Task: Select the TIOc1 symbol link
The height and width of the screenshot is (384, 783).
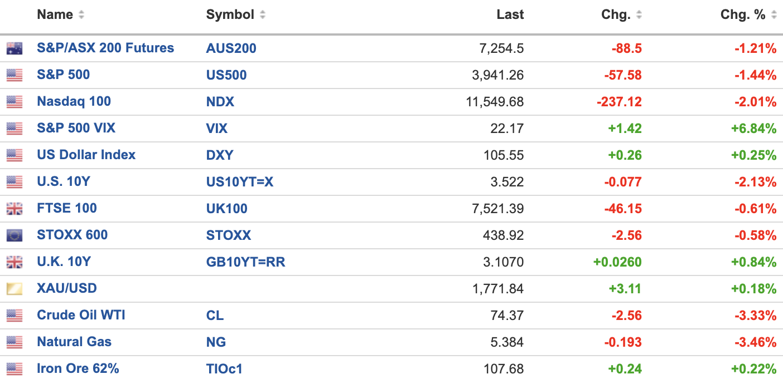Action: pyautogui.click(x=224, y=368)
